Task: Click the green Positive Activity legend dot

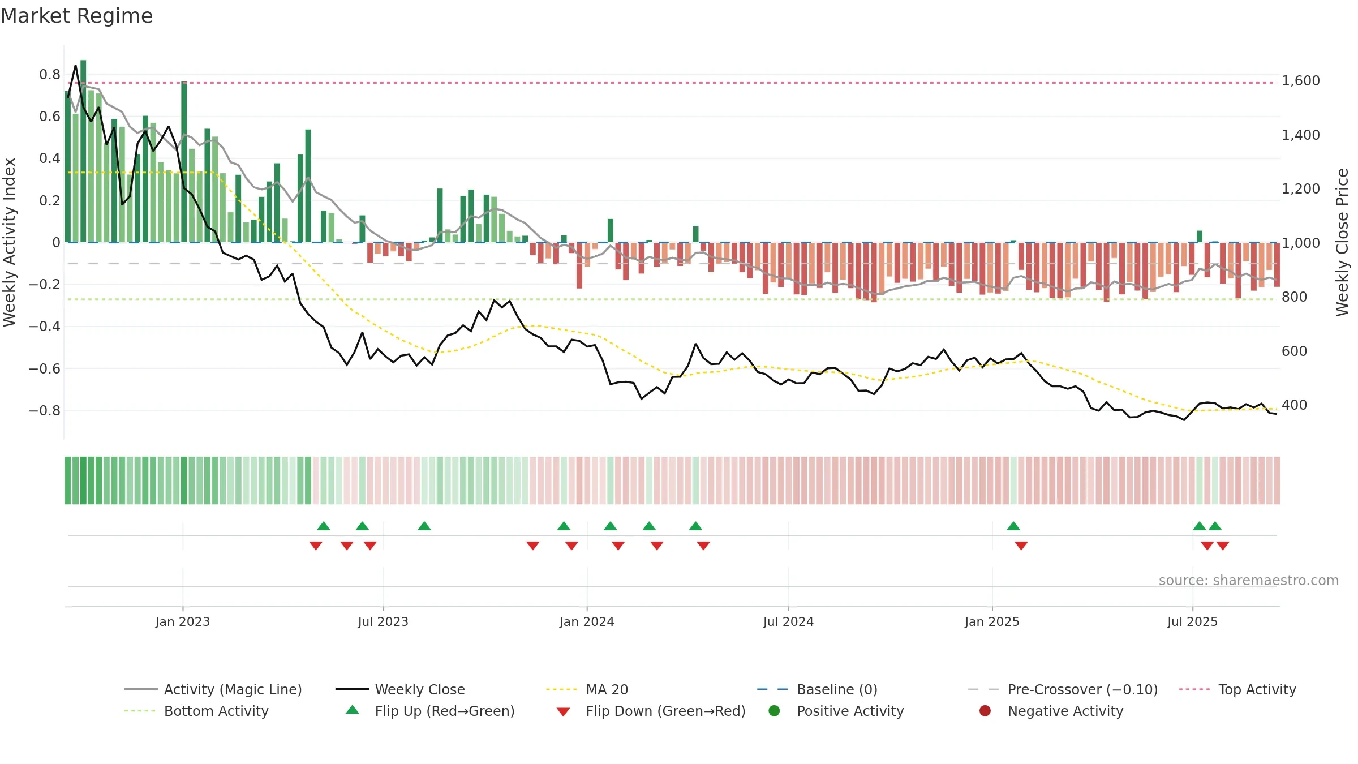Action: point(774,710)
